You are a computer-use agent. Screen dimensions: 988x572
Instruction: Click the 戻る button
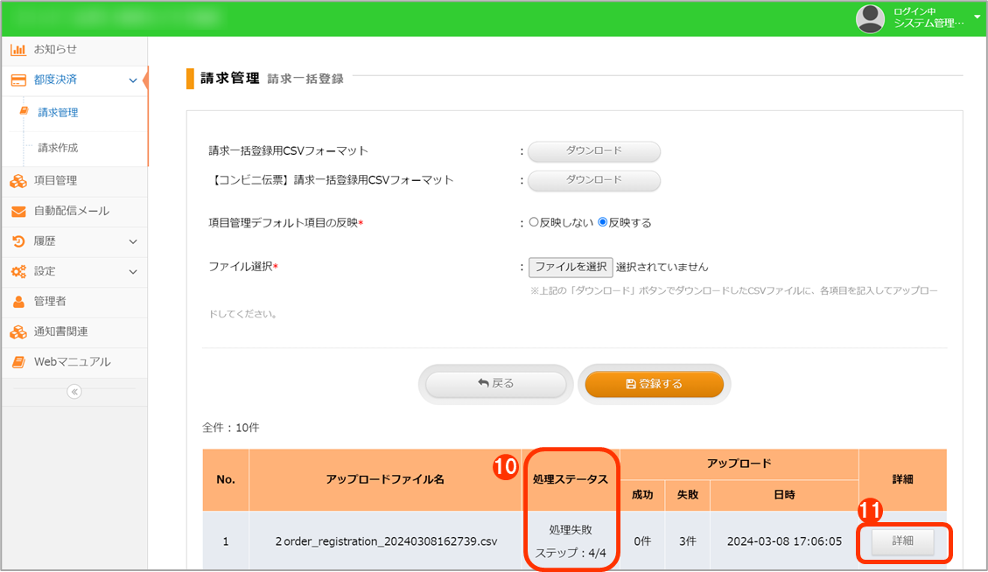(495, 384)
